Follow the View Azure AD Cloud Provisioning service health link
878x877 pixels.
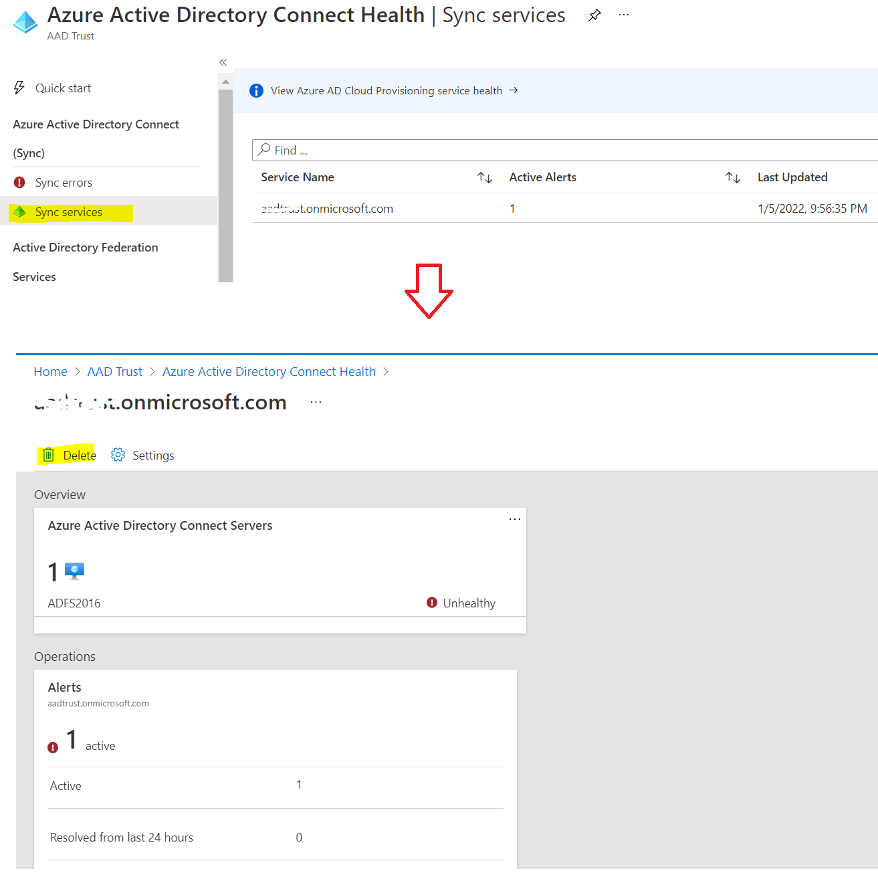(387, 90)
